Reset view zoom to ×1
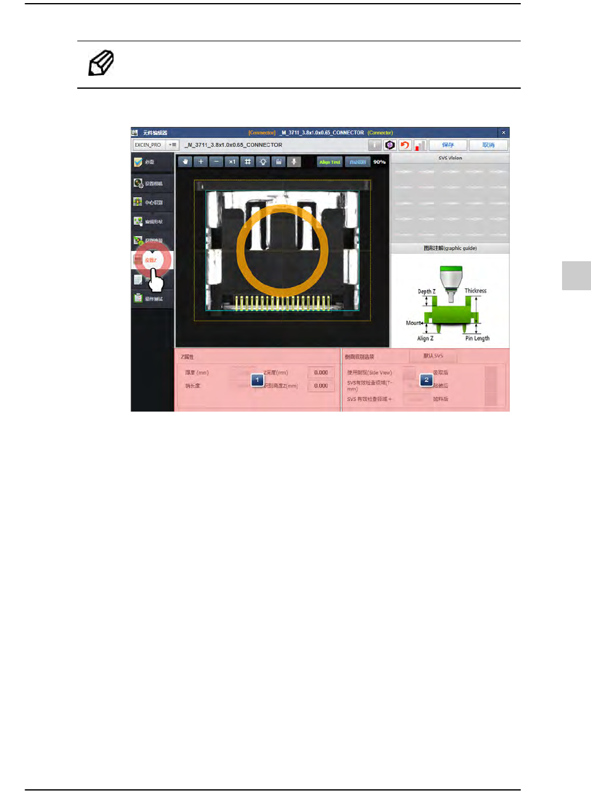Viewport: 591px width, 809px height. click(x=232, y=162)
